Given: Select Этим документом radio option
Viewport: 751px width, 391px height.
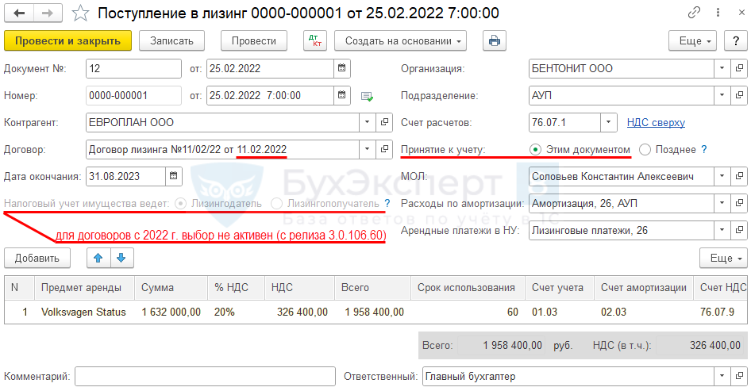Looking at the screenshot, I should [536, 150].
